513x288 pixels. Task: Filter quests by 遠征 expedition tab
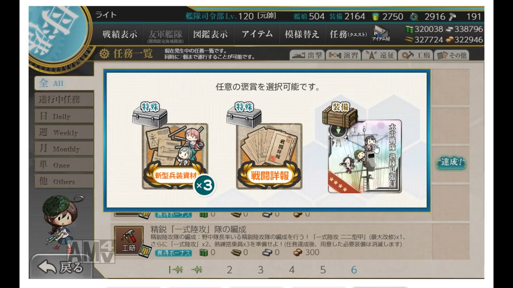[x=379, y=55]
